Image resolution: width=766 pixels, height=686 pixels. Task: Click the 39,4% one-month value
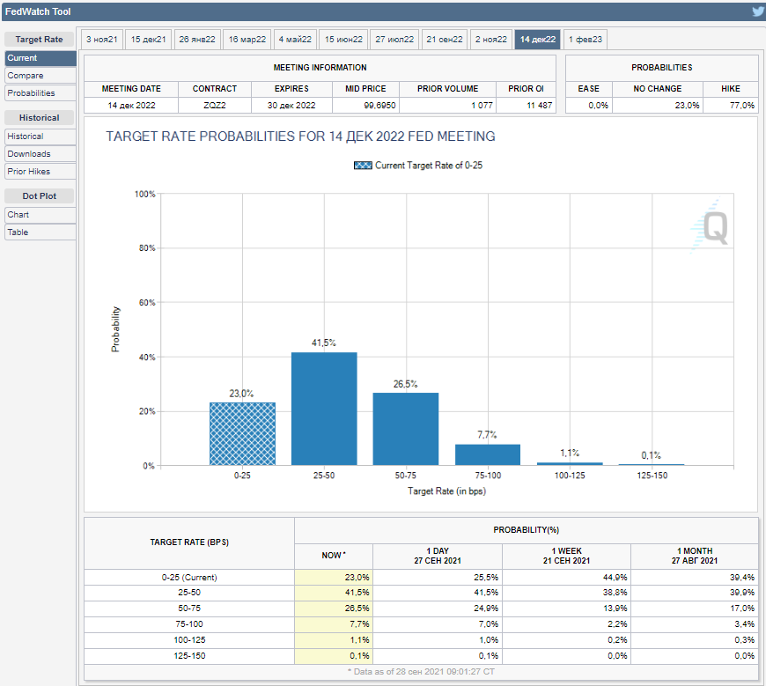(694, 578)
